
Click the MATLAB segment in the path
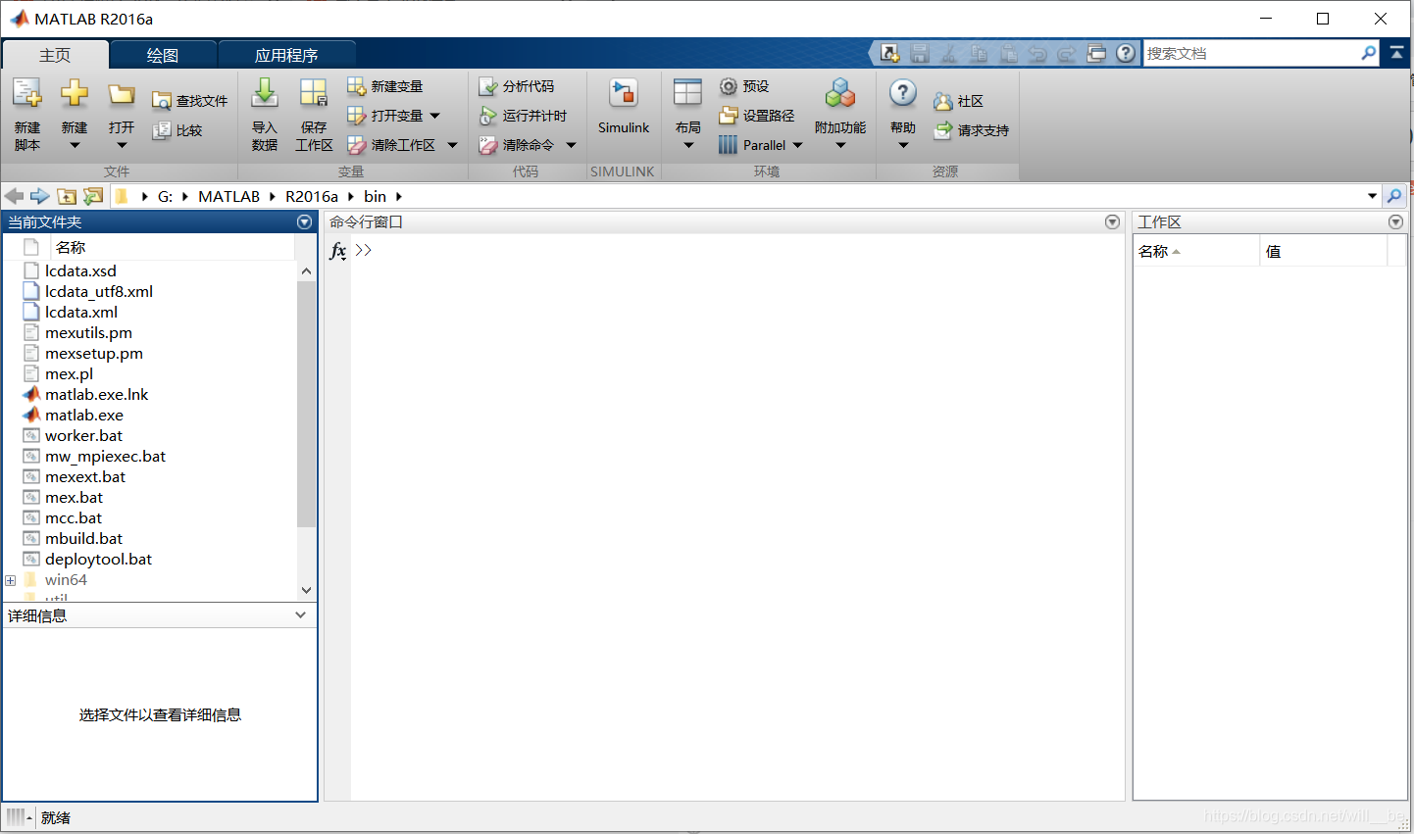point(228,196)
